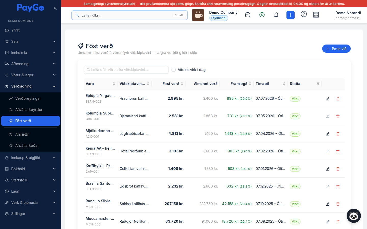Open the calculator icon in header
Viewport: 367px width, 229px height.
point(316,15)
